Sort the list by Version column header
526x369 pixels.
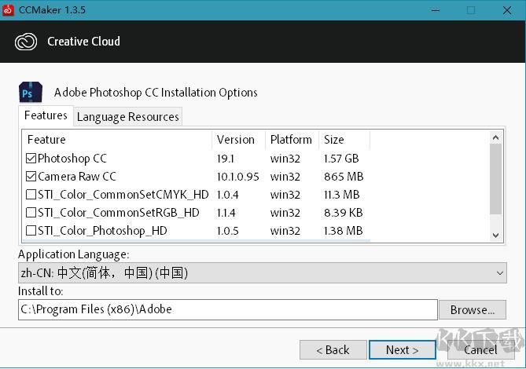tap(236, 140)
